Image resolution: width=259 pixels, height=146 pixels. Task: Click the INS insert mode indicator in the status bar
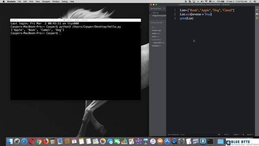[219, 135]
